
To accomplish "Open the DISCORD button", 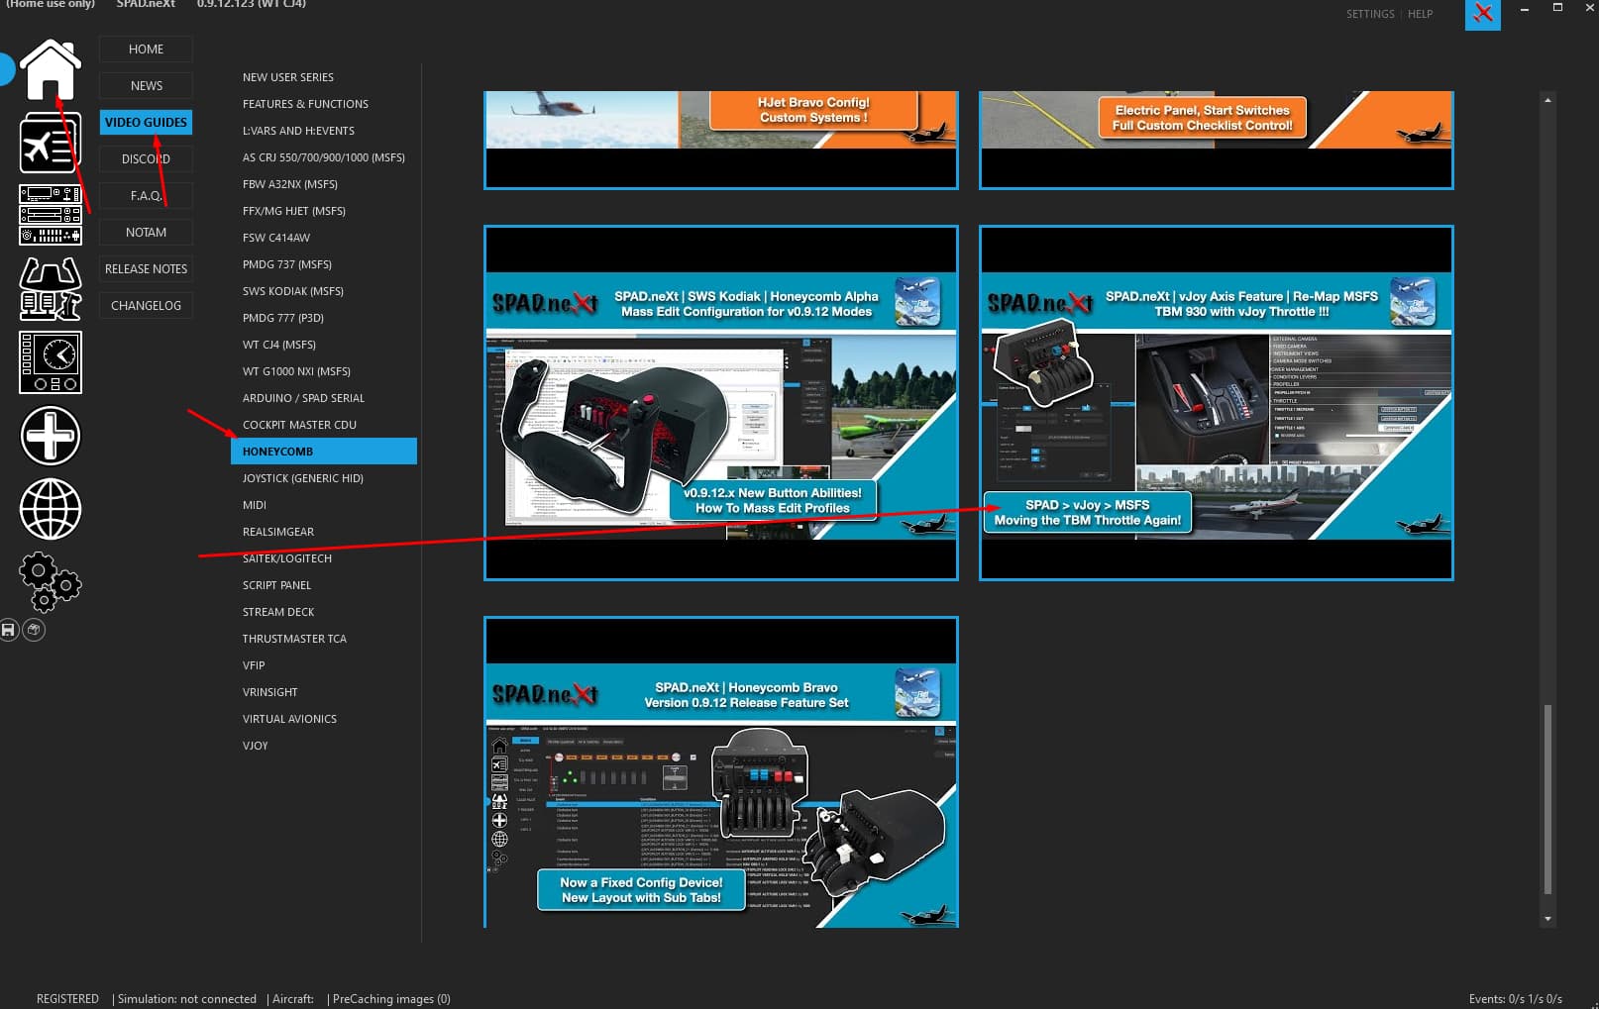I will pyautogui.click(x=146, y=159).
